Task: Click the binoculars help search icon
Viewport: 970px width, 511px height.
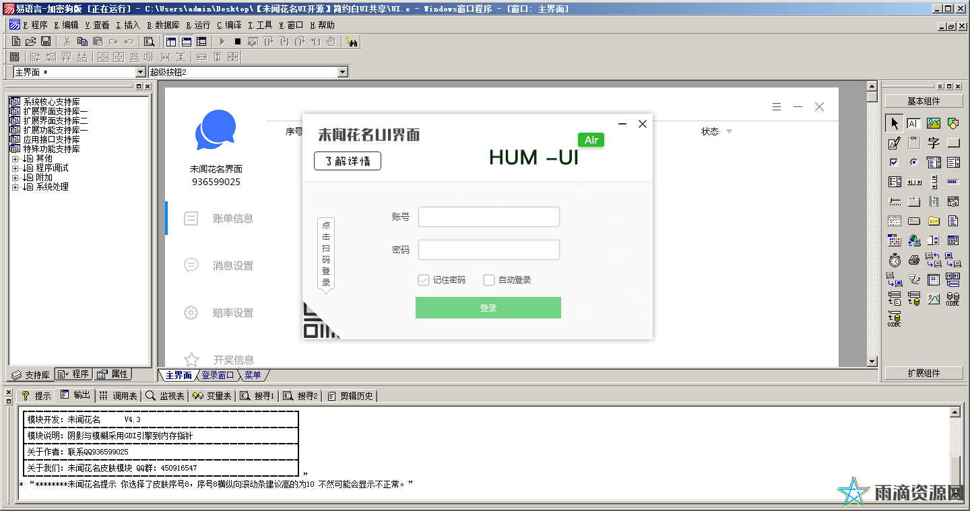Action: click(x=352, y=41)
